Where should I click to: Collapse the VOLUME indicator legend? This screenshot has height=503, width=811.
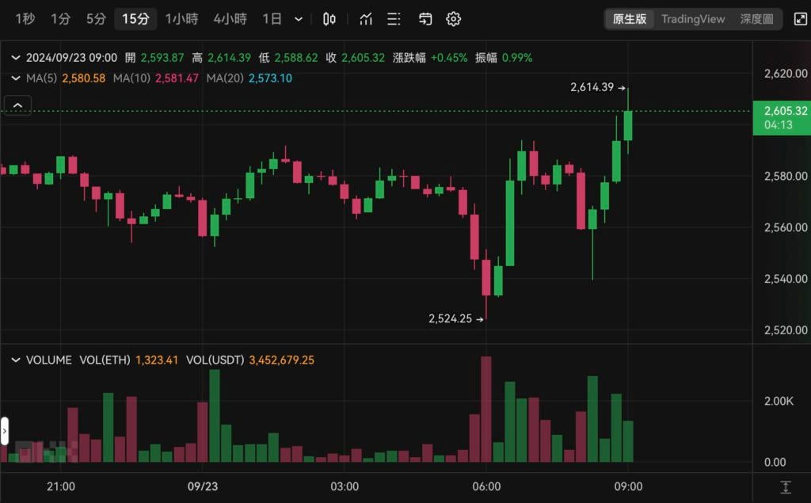pos(15,360)
